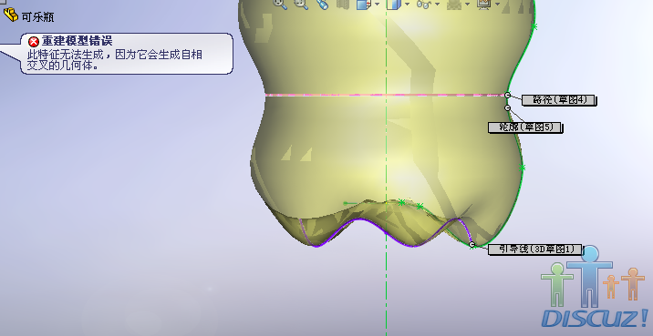Click the grayed Edit Appearance icon
Viewport: 653px width, 336px height.
[x=453, y=4]
